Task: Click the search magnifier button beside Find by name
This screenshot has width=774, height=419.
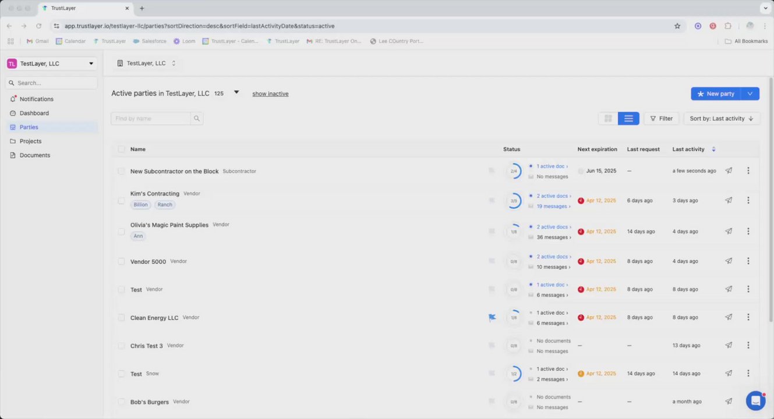Action: pyautogui.click(x=197, y=118)
